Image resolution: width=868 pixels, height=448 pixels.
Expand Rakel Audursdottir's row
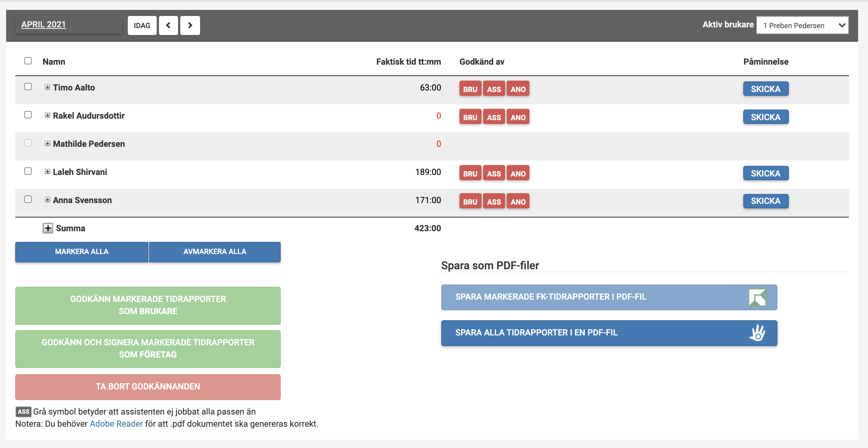[x=48, y=115]
